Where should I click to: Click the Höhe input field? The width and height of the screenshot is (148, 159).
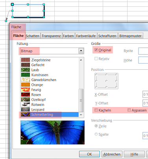coord(143,60)
